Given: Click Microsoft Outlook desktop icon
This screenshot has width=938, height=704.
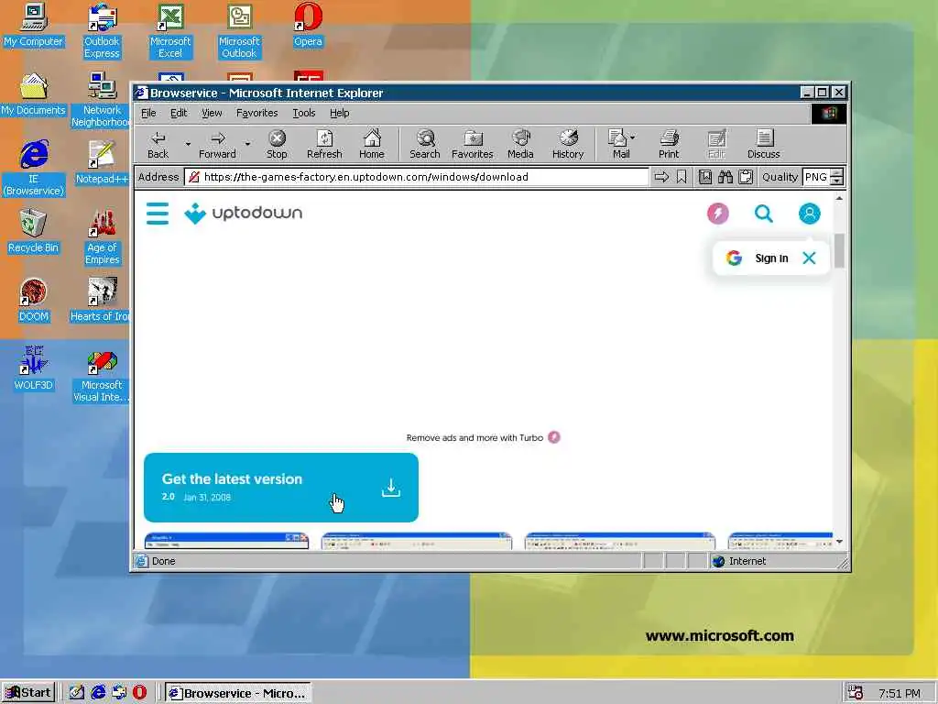Looking at the screenshot, I should click(239, 31).
